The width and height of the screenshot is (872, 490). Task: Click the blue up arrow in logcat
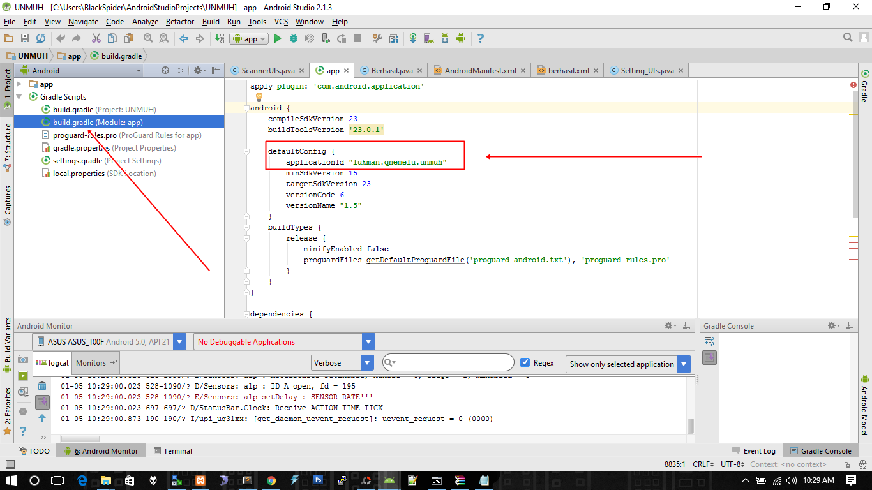(42, 418)
